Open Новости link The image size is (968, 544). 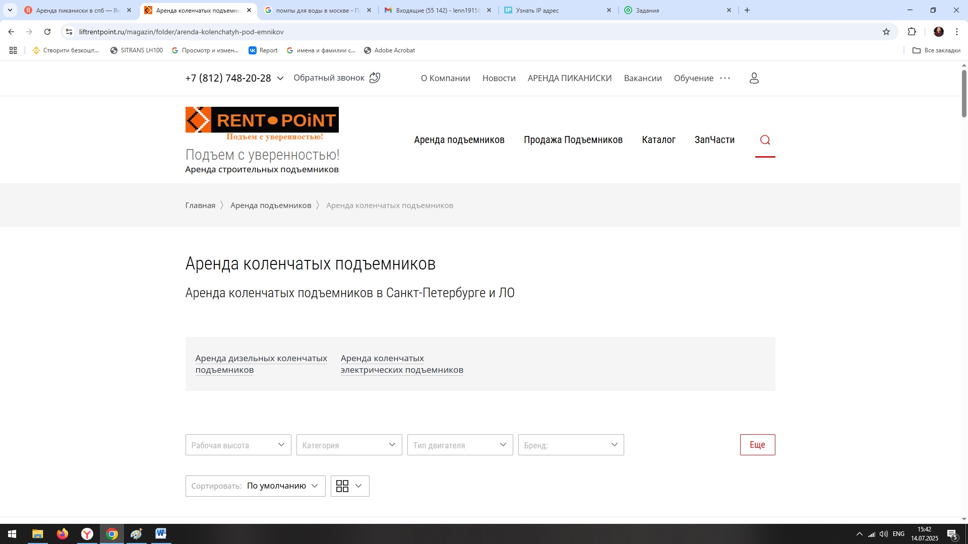[x=499, y=78]
